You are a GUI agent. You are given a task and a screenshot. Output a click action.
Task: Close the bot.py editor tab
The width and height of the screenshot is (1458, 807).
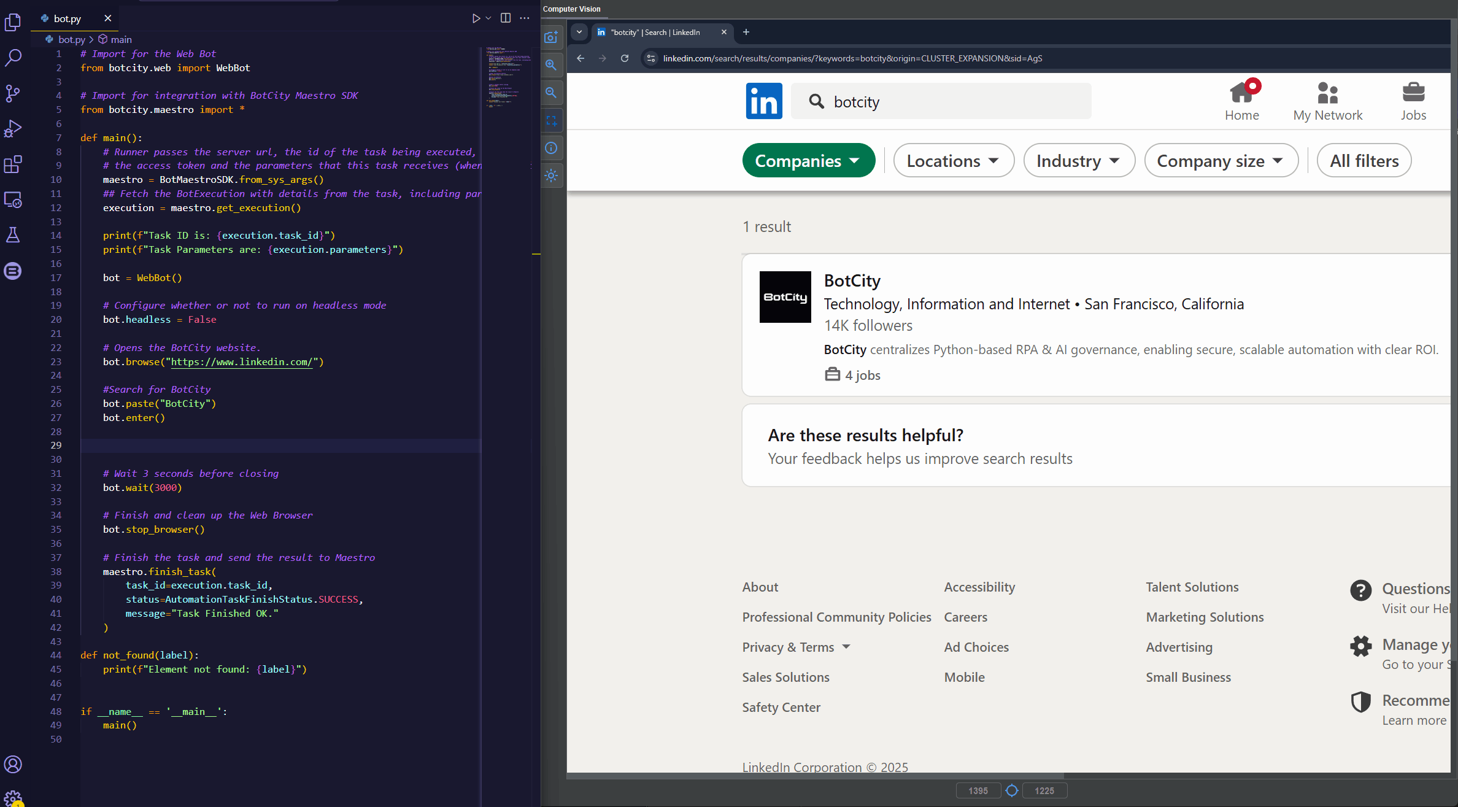(x=108, y=18)
